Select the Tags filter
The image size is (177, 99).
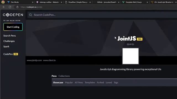[x=116, y=82]
